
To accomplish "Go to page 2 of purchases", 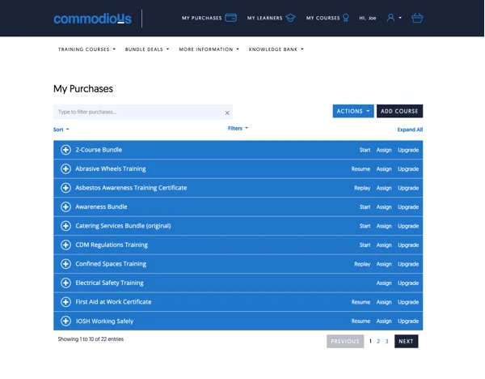I will click(x=378, y=342).
